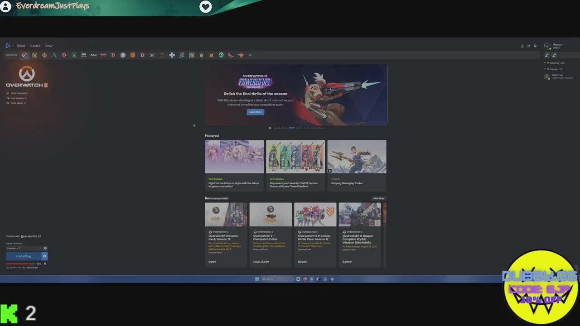Click the globe region icon
580x326 pixels.
(x=45, y=248)
